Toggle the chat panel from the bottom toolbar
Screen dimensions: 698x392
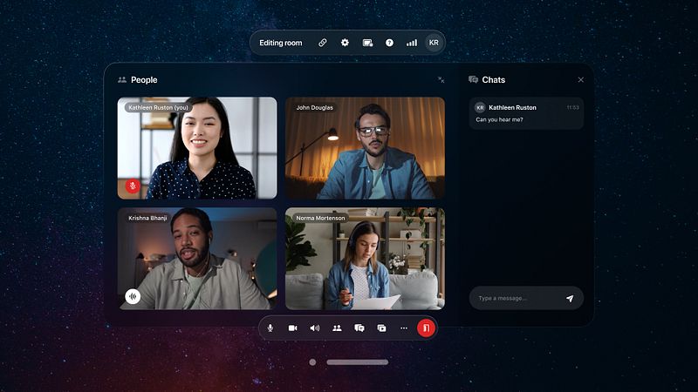pyautogui.click(x=359, y=328)
